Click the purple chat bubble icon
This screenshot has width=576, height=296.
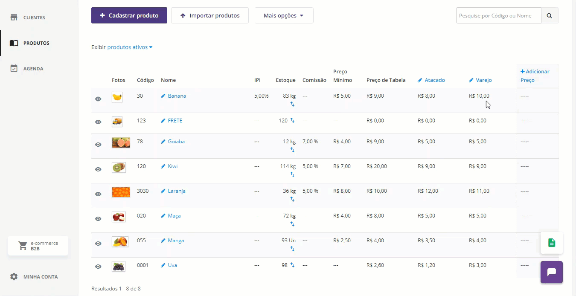tap(551, 272)
